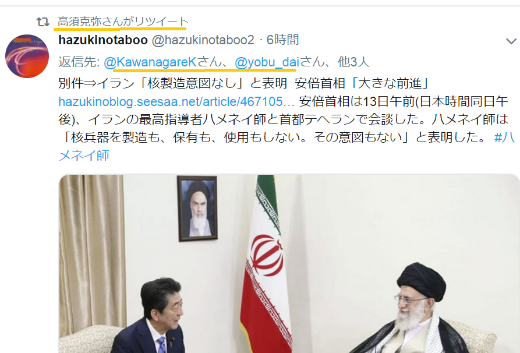This screenshot has height=353, width=520.
Task: Open the hazukinoblog.seesaa.net article link
Action: pyautogui.click(x=176, y=101)
